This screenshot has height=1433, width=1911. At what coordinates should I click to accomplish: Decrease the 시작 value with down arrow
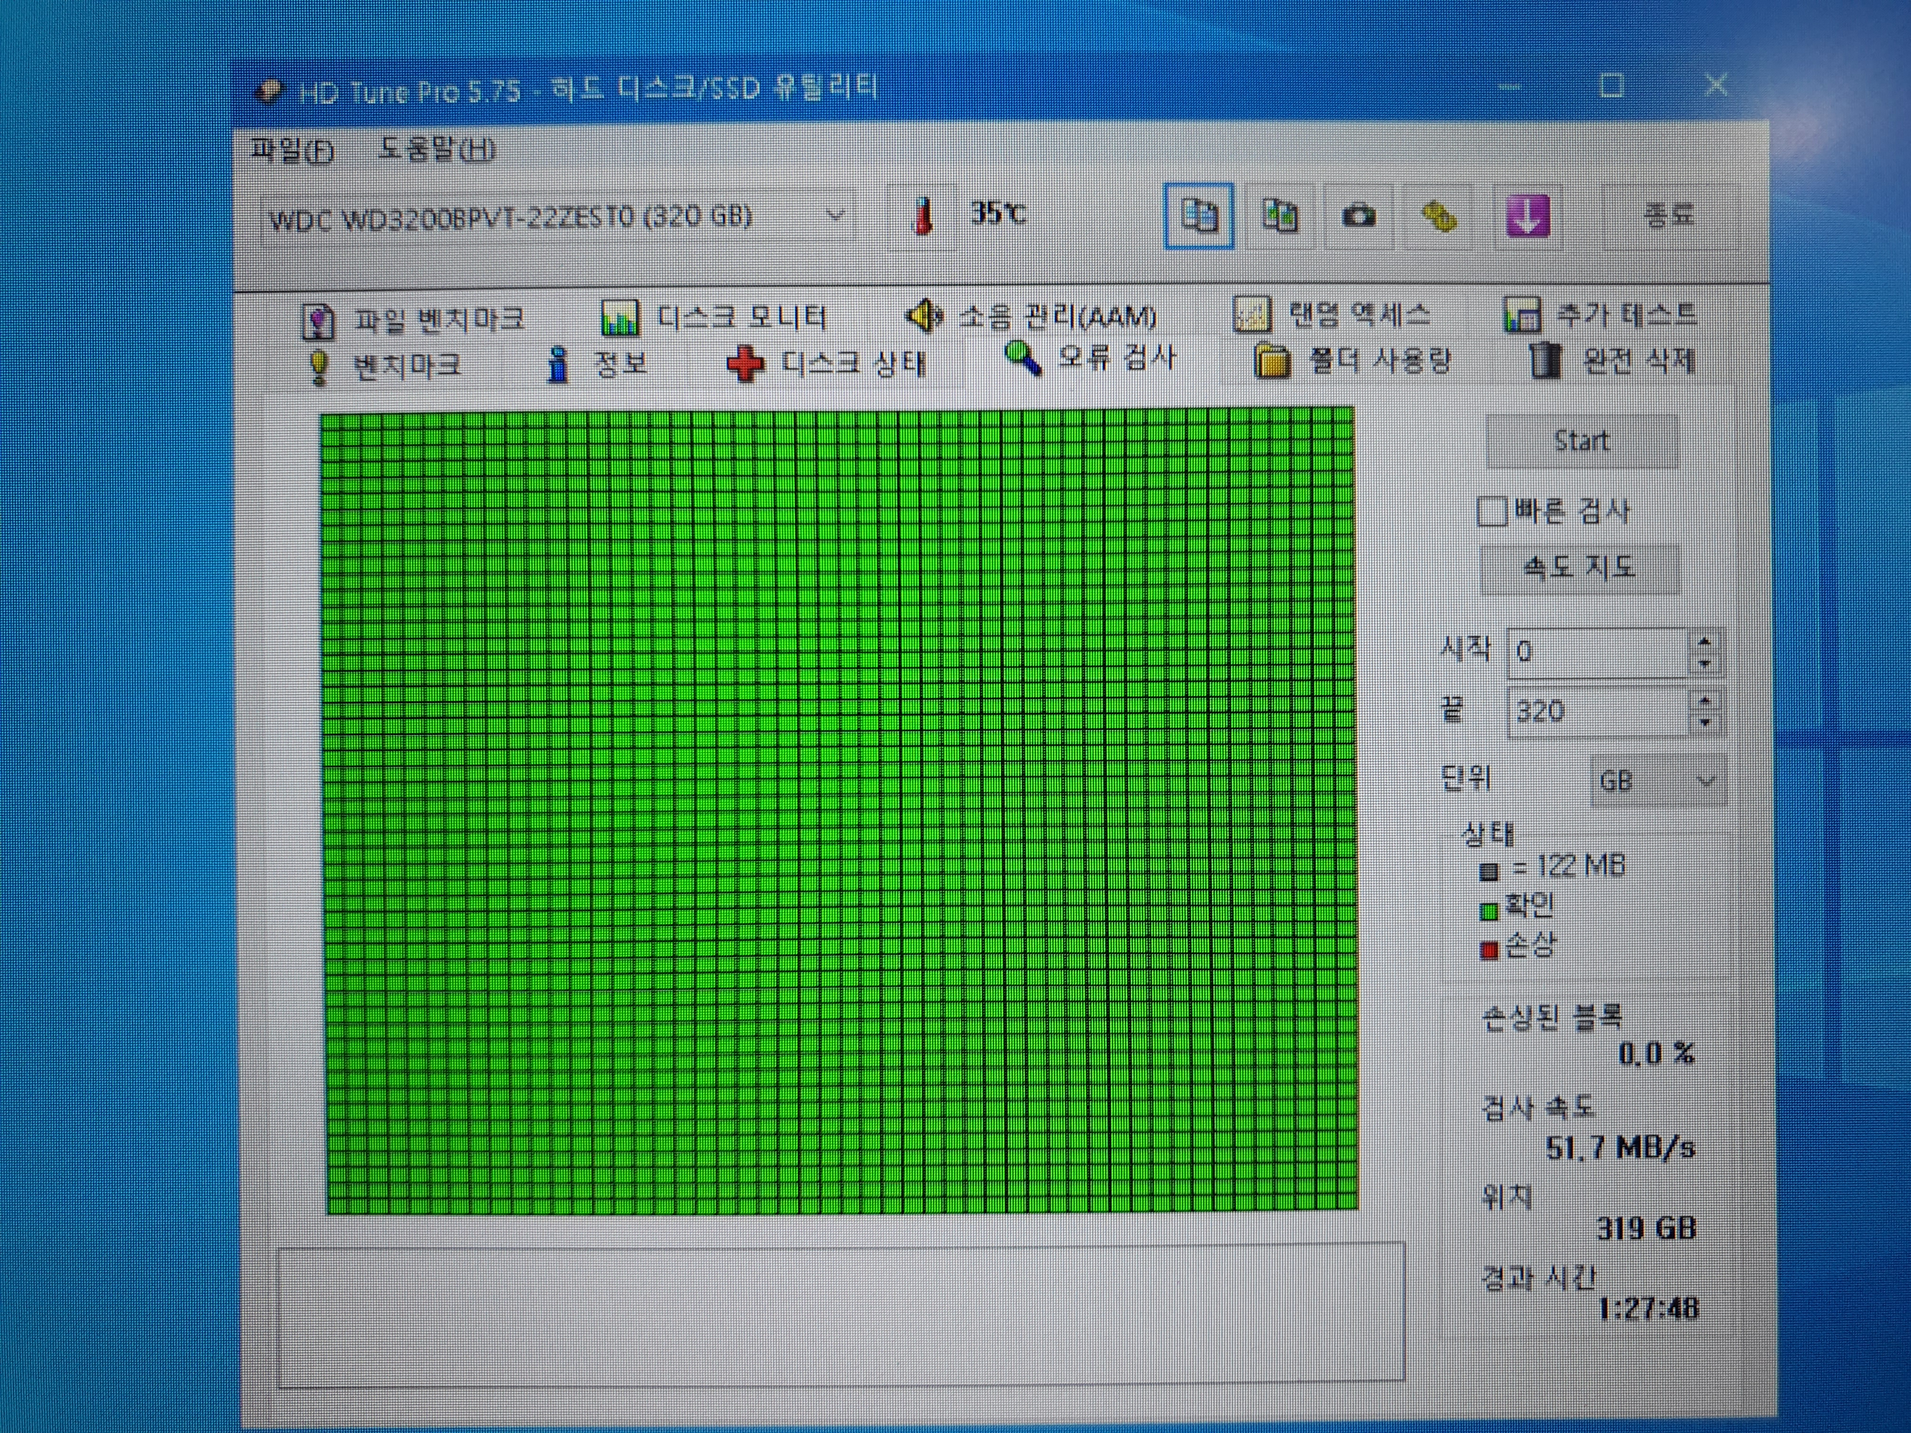(1704, 663)
